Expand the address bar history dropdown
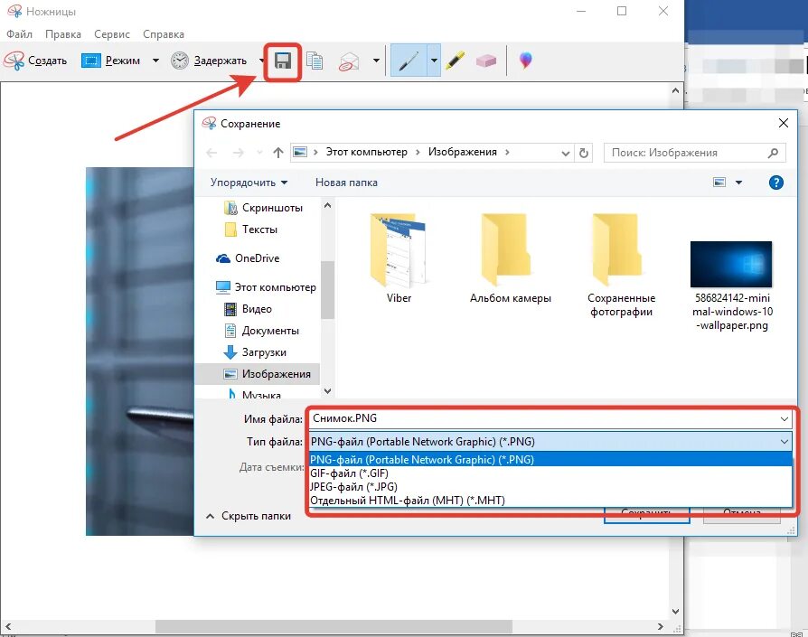The width and height of the screenshot is (808, 637). point(565,153)
